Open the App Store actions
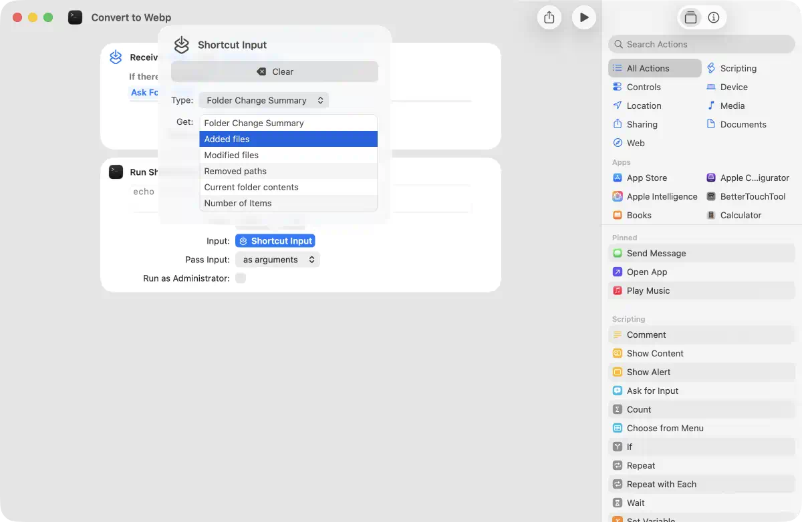The image size is (802, 522). [646, 178]
